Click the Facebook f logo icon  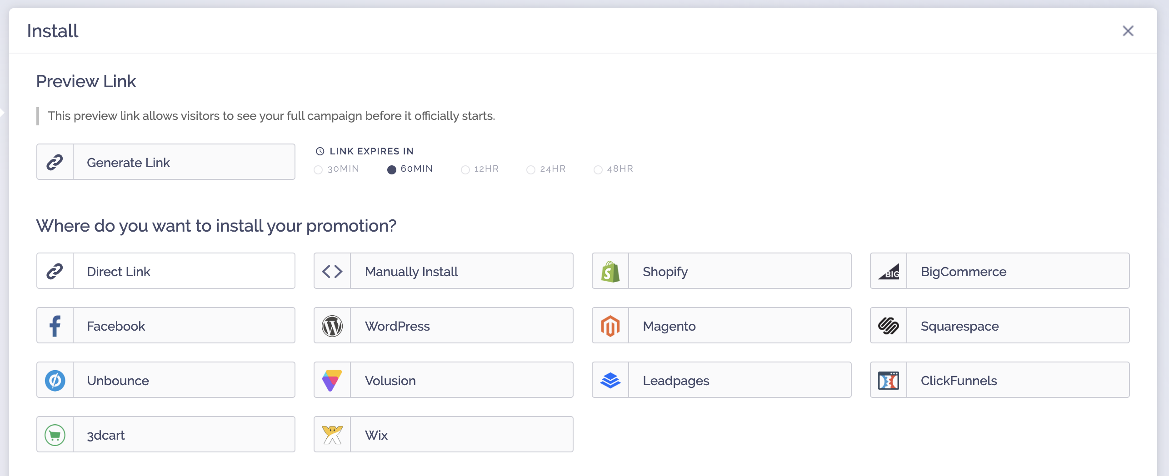tap(55, 326)
